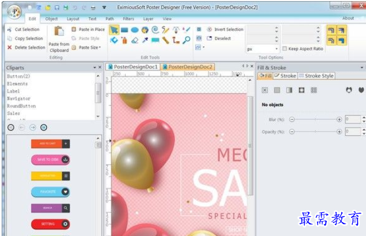Increase Blur with the plus button
Image resolution: width=366 pixels, height=236 pixels.
coord(339,119)
